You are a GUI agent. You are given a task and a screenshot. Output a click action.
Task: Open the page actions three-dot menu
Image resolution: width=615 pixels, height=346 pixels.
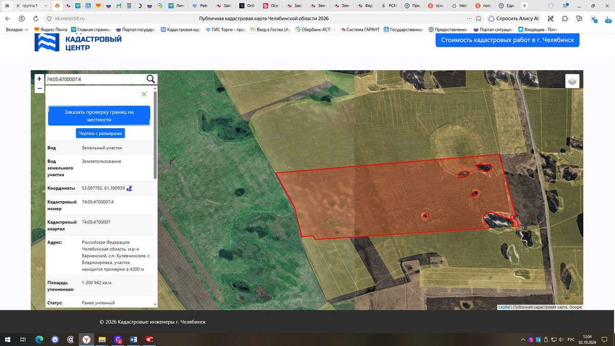[x=469, y=18]
